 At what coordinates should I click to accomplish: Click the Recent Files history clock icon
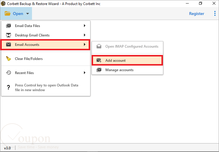[9, 73]
